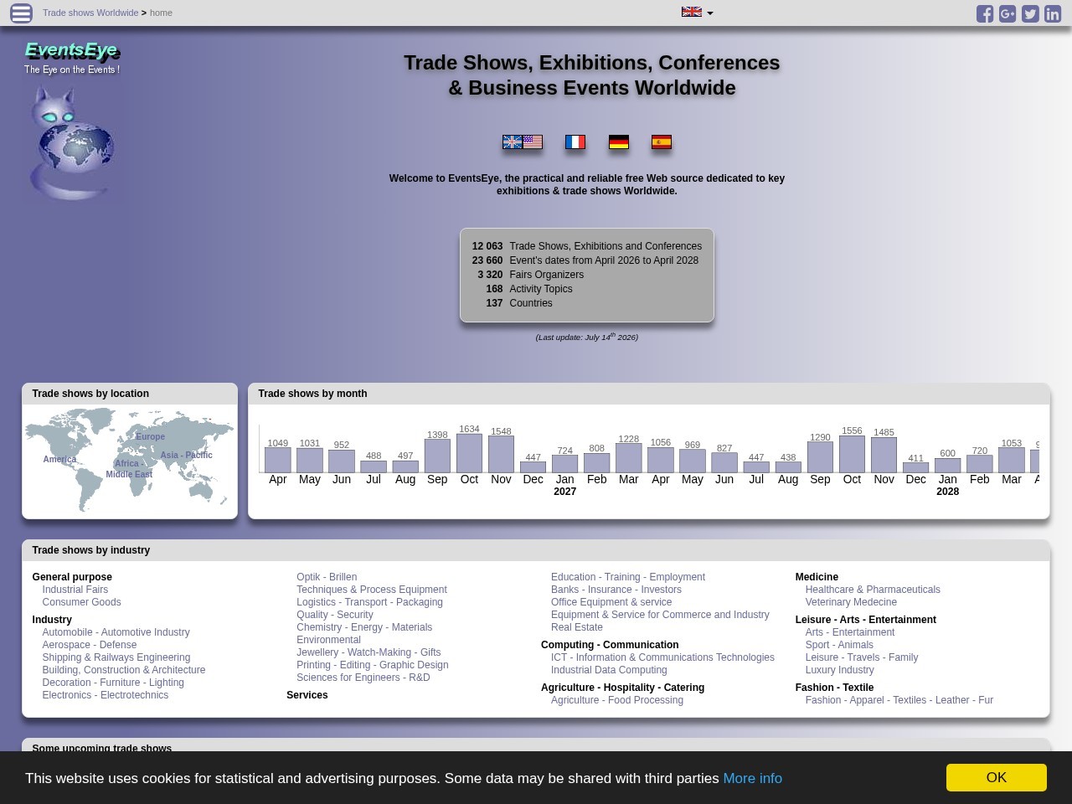Open Techniques & Process Equipment category

click(x=372, y=590)
